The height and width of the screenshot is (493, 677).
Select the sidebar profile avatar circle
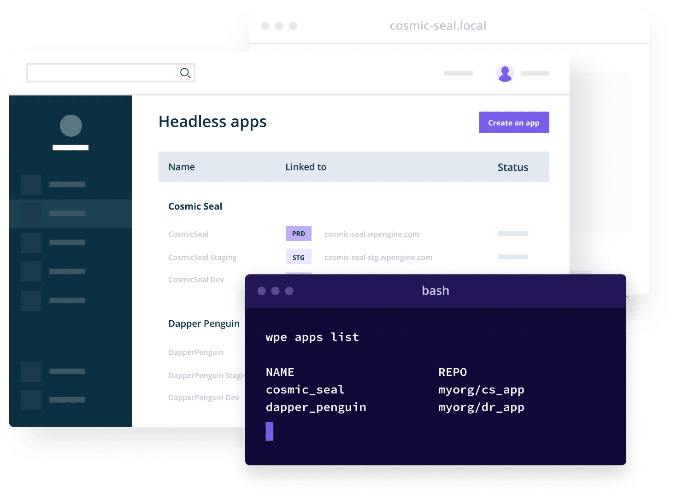pos(71,126)
